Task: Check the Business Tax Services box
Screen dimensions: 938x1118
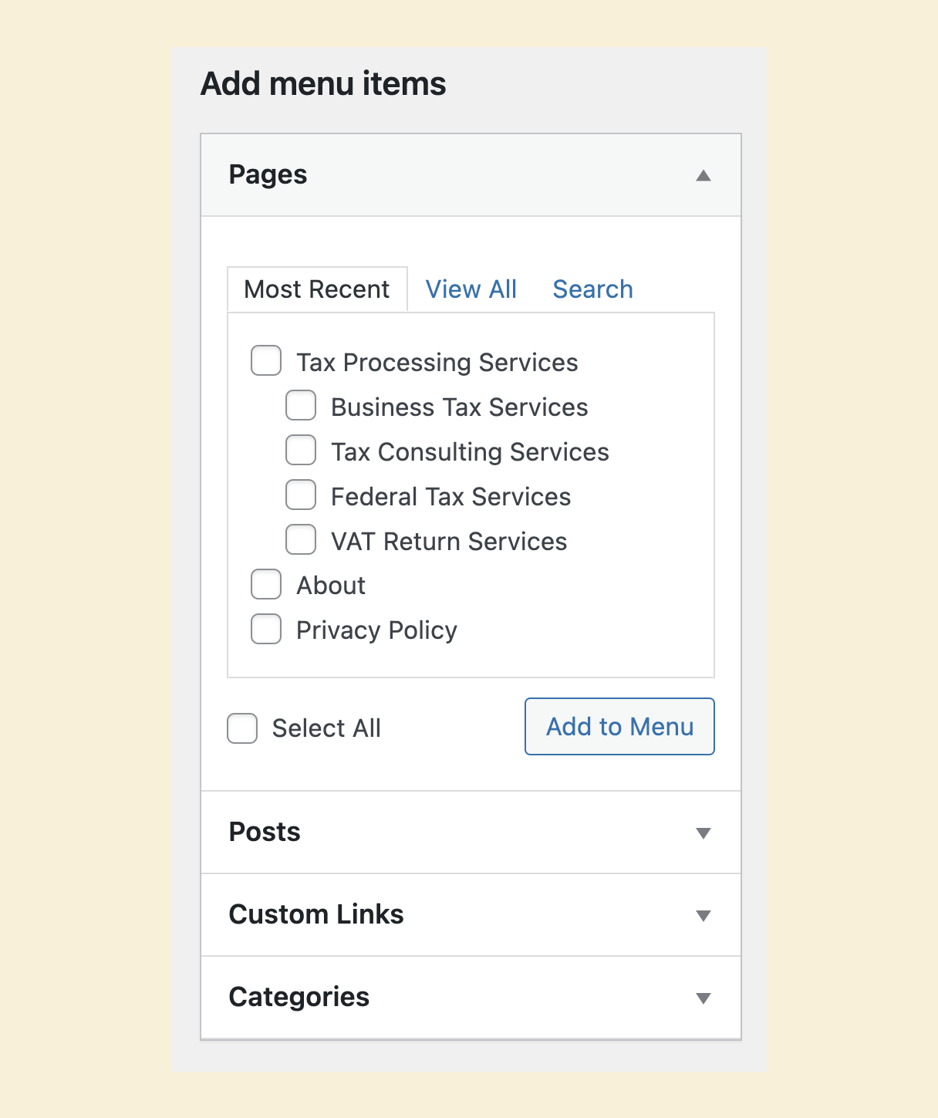Action: (x=301, y=405)
